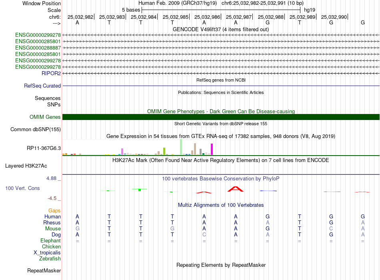Click the RepeatMasker track label

pyautogui.click(x=44, y=270)
